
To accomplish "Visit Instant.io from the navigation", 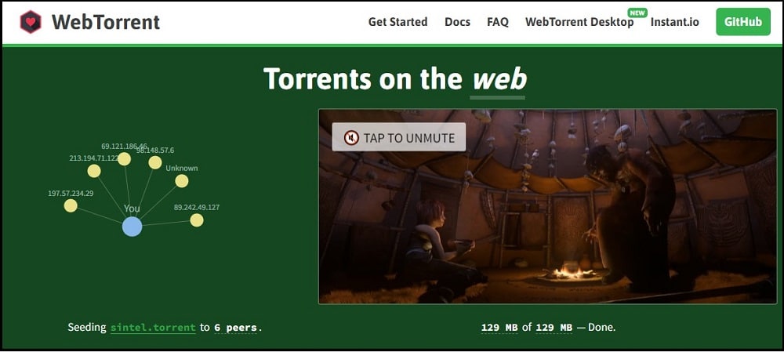I will tap(674, 22).
